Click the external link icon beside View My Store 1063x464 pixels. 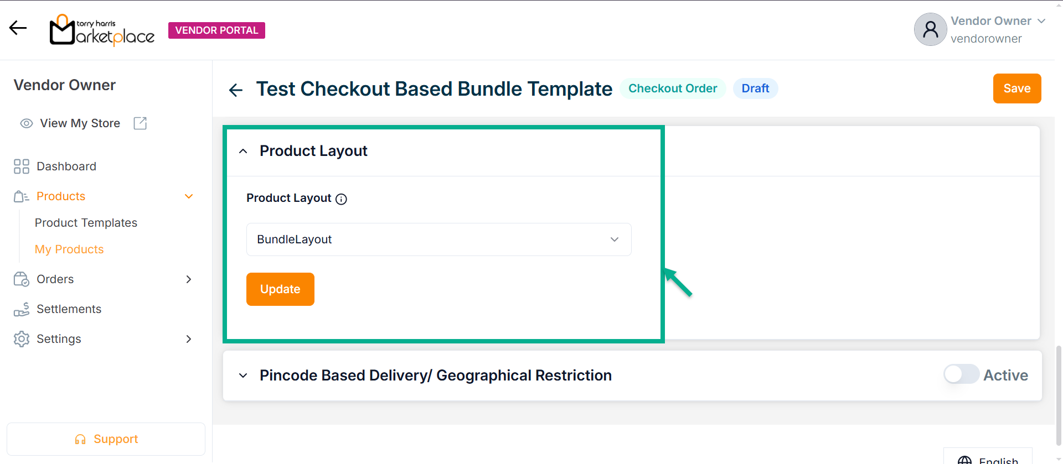(140, 123)
